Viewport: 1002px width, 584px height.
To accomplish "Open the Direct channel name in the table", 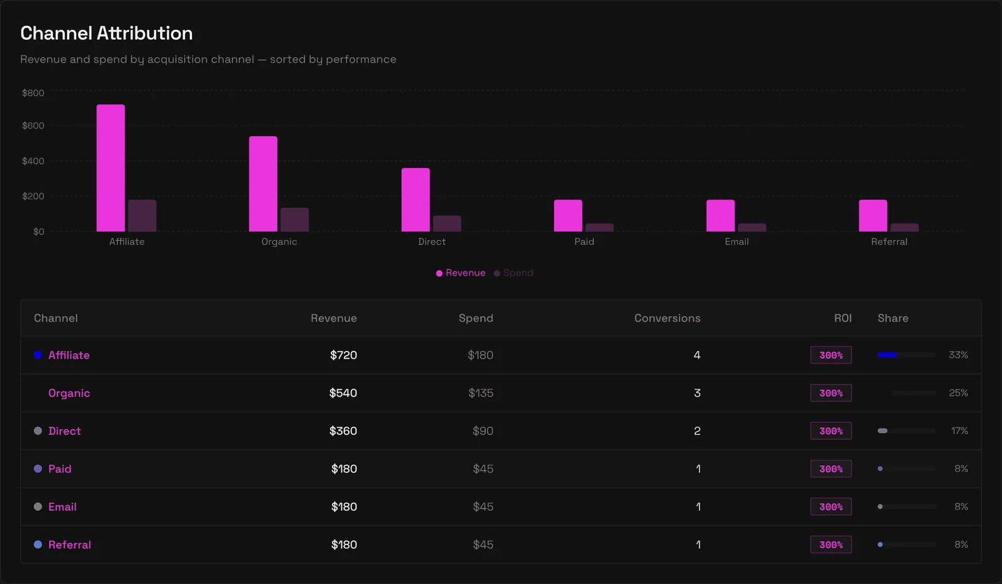I will click(x=65, y=431).
